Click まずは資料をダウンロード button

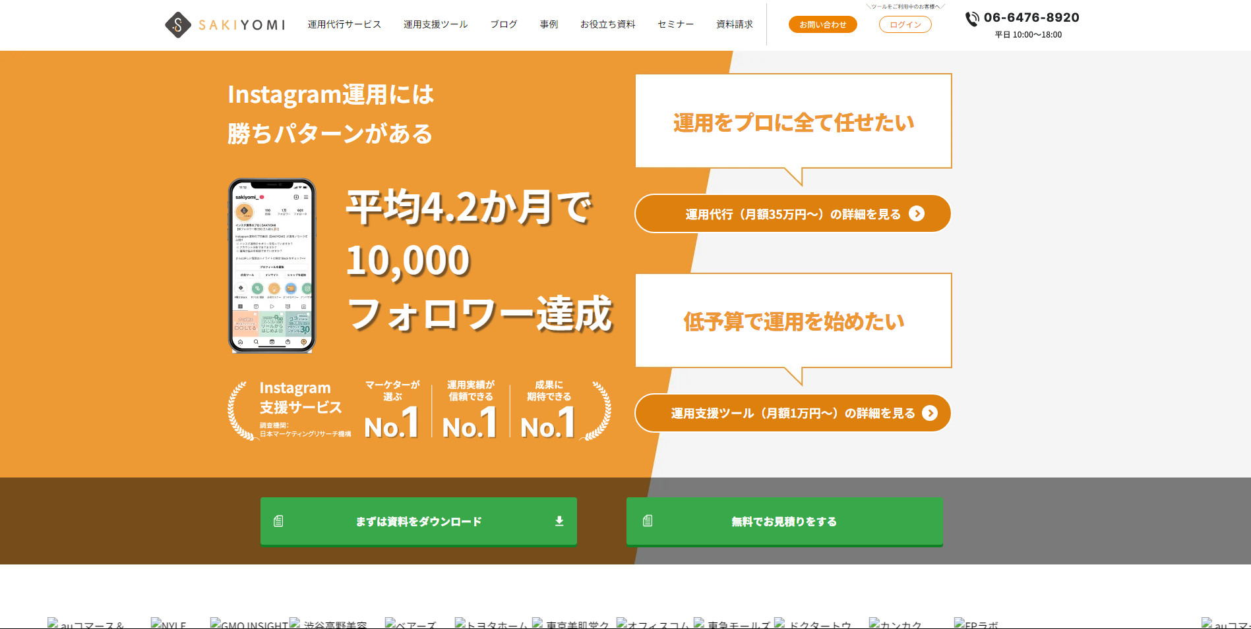point(419,522)
